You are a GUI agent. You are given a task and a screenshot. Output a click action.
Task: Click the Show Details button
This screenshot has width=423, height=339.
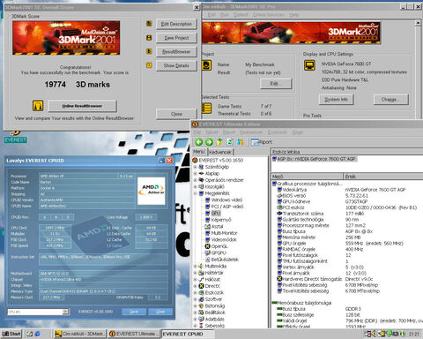pos(176,65)
